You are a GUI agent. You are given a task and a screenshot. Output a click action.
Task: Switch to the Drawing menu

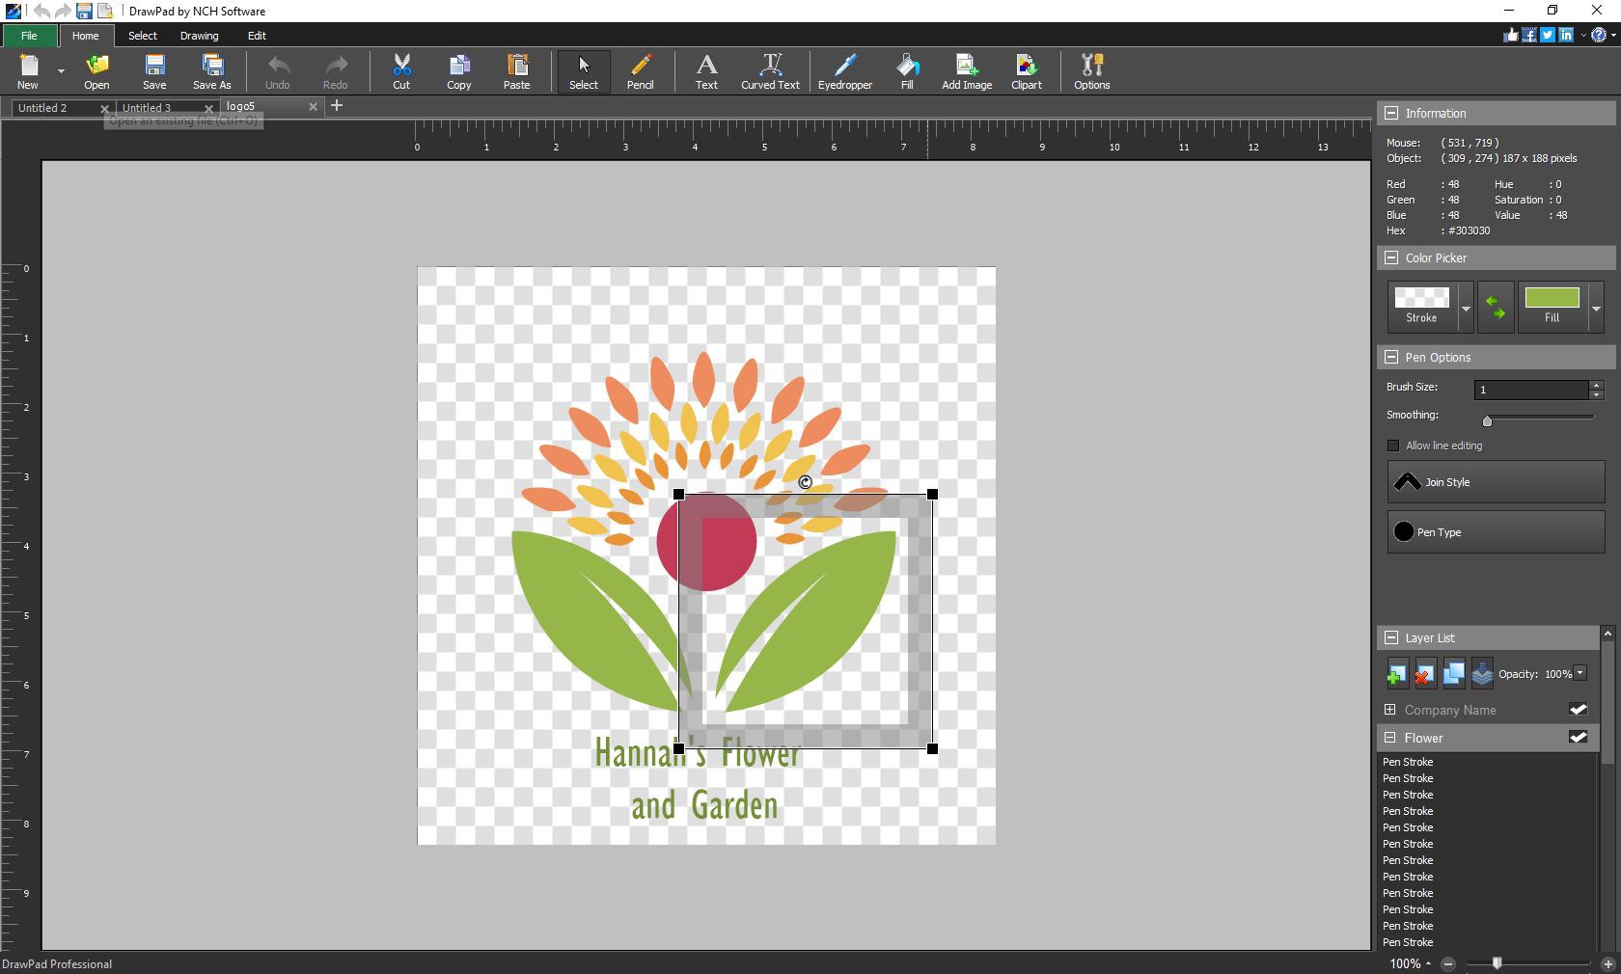[x=199, y=36]
